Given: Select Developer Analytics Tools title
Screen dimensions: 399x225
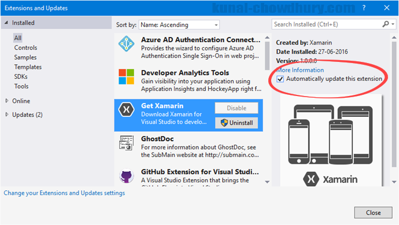Looking at the screenshot, I should tap(185, 73).
